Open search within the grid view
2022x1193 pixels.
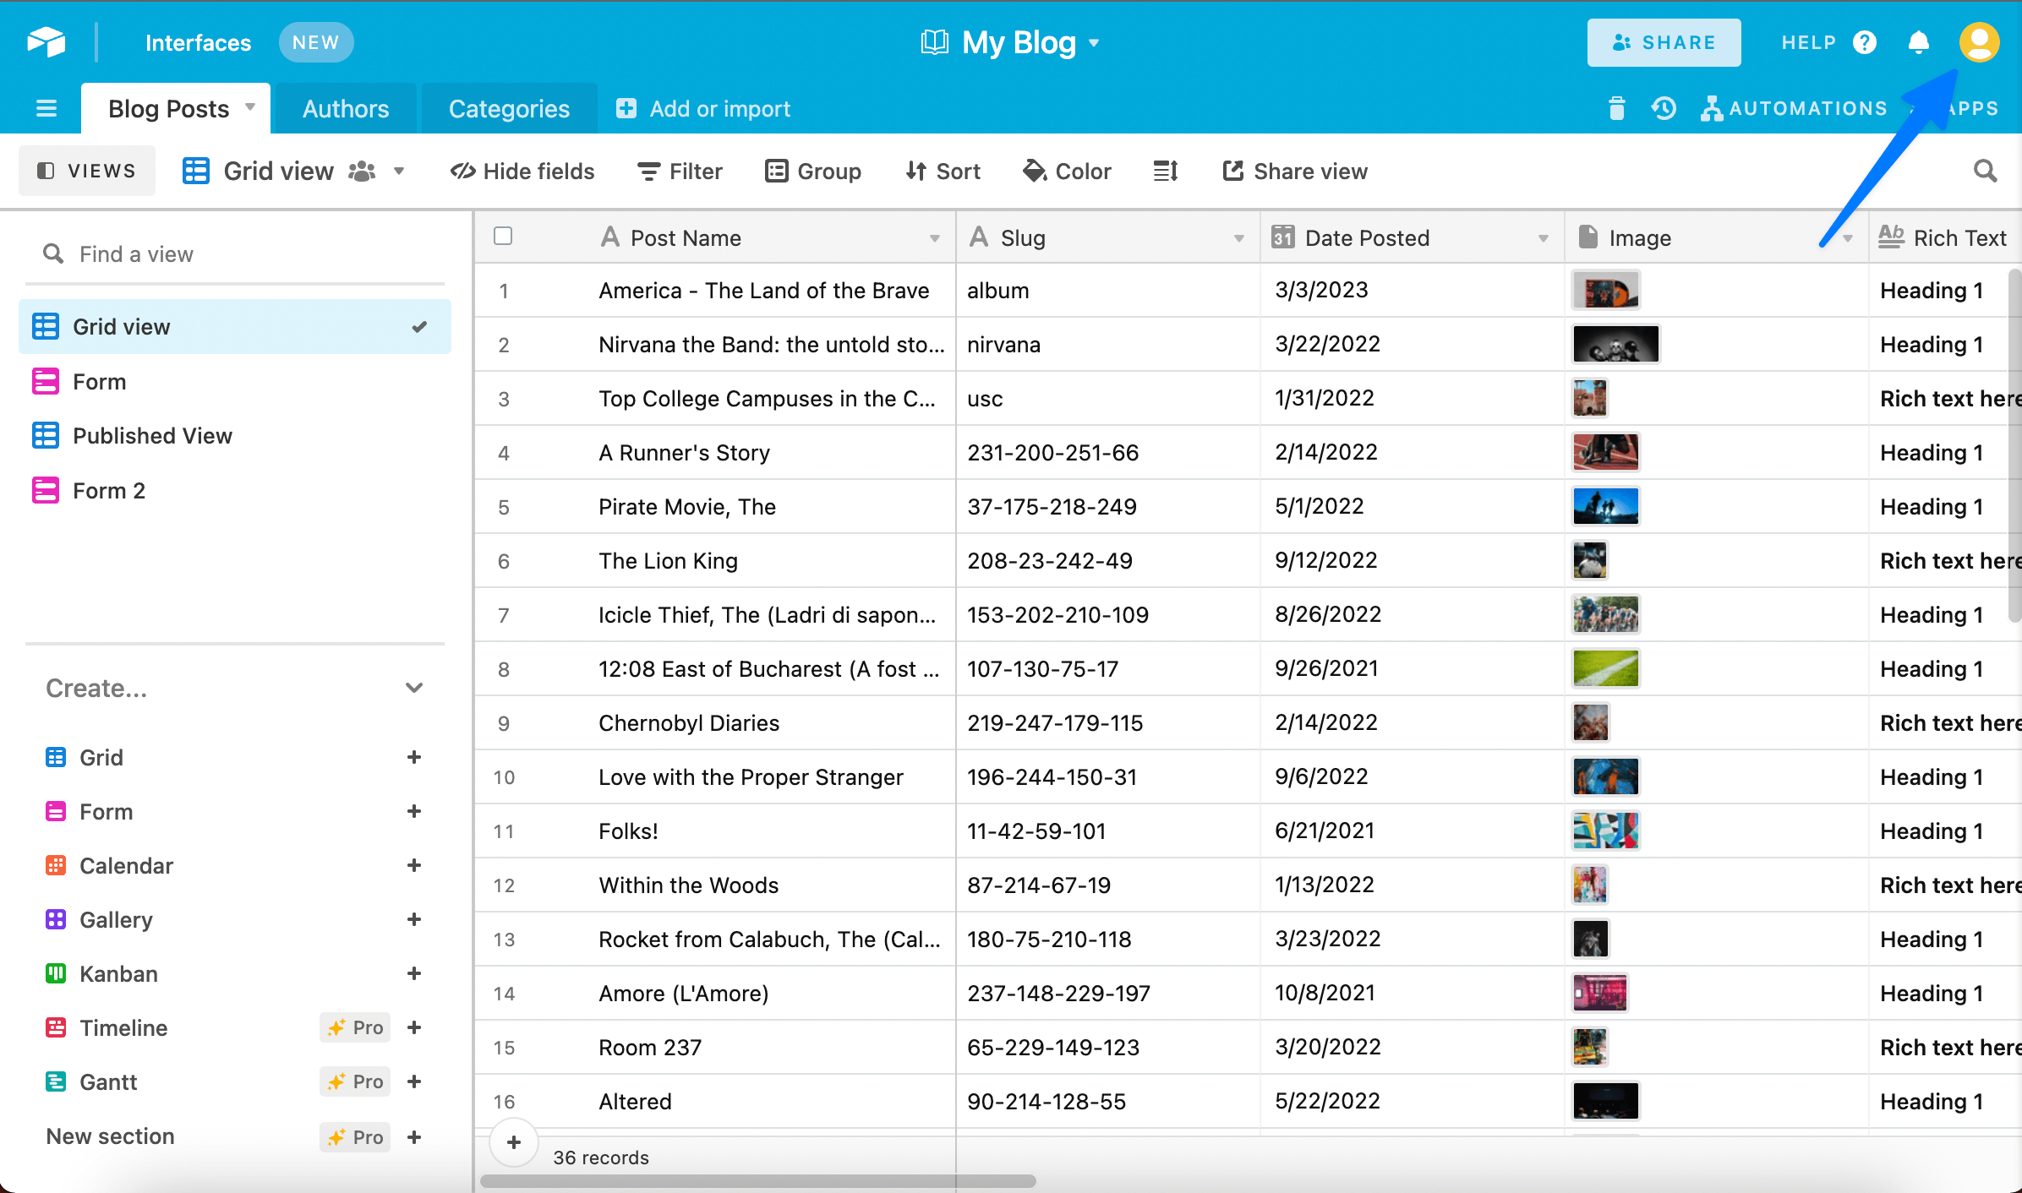coord(1985,171)
